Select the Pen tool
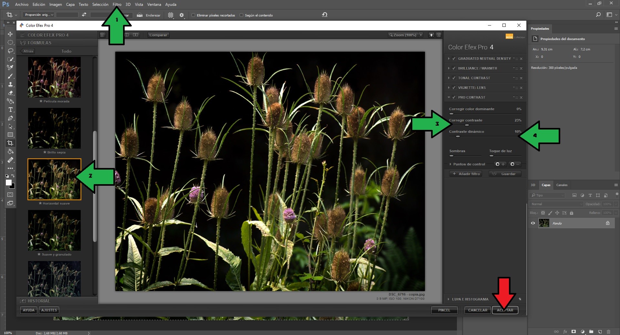 pyautogui.click(x=10, y=118)
